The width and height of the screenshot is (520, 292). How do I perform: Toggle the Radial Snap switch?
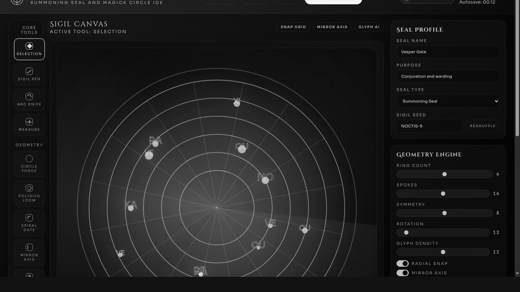(402, 263)
